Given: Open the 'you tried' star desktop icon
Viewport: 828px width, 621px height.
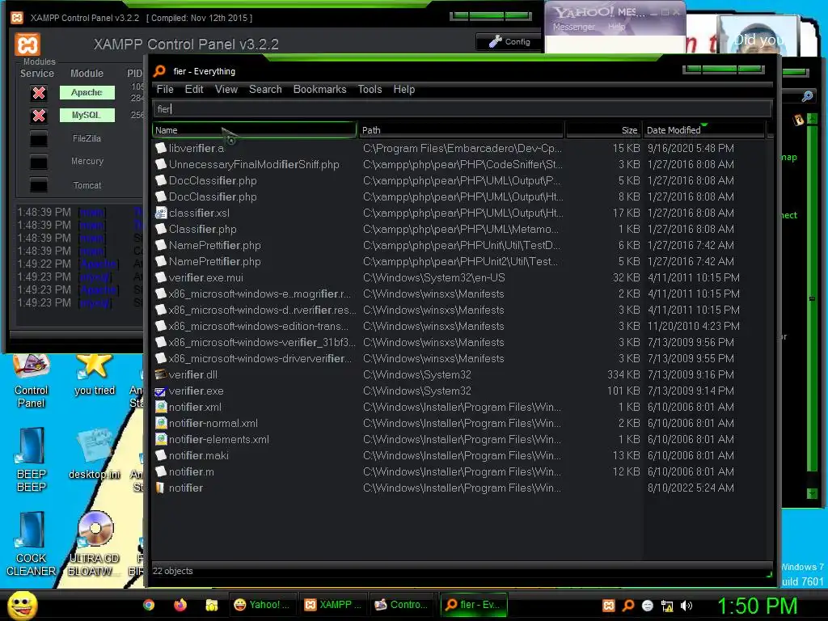Looking at the screenshot, I should click(x=94, y=375).
